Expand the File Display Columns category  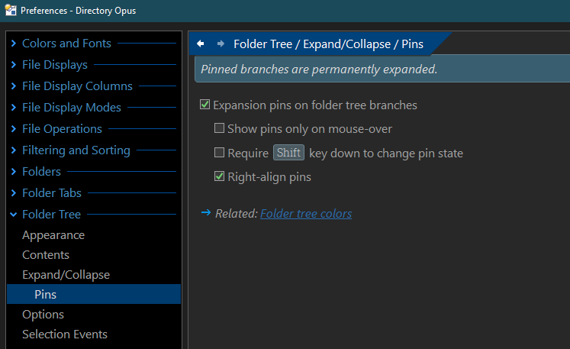point(14,86)
